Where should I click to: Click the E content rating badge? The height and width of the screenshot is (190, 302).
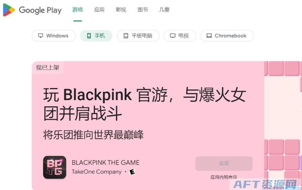point(132,172)
